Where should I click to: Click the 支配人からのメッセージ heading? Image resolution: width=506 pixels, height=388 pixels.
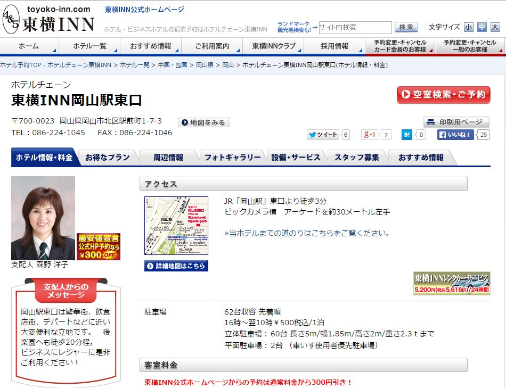66,291
